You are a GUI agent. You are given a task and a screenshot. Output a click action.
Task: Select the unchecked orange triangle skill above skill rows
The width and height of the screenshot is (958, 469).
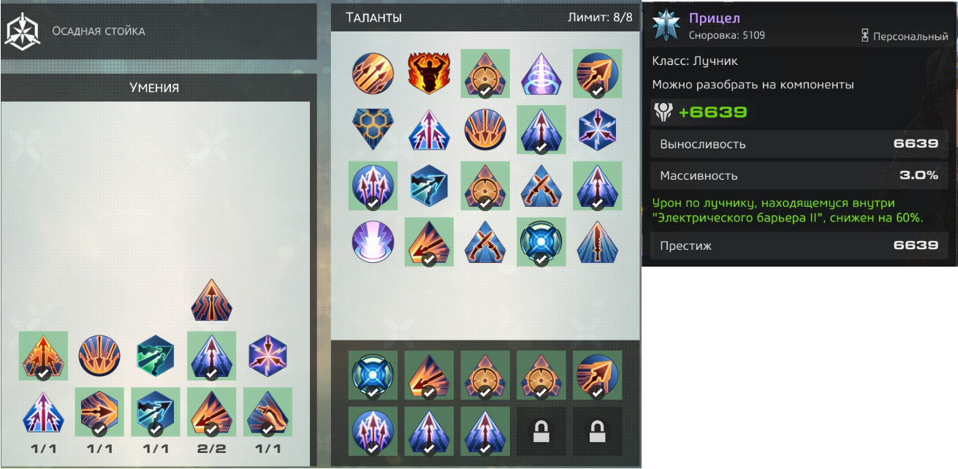(x=211, y=300)
